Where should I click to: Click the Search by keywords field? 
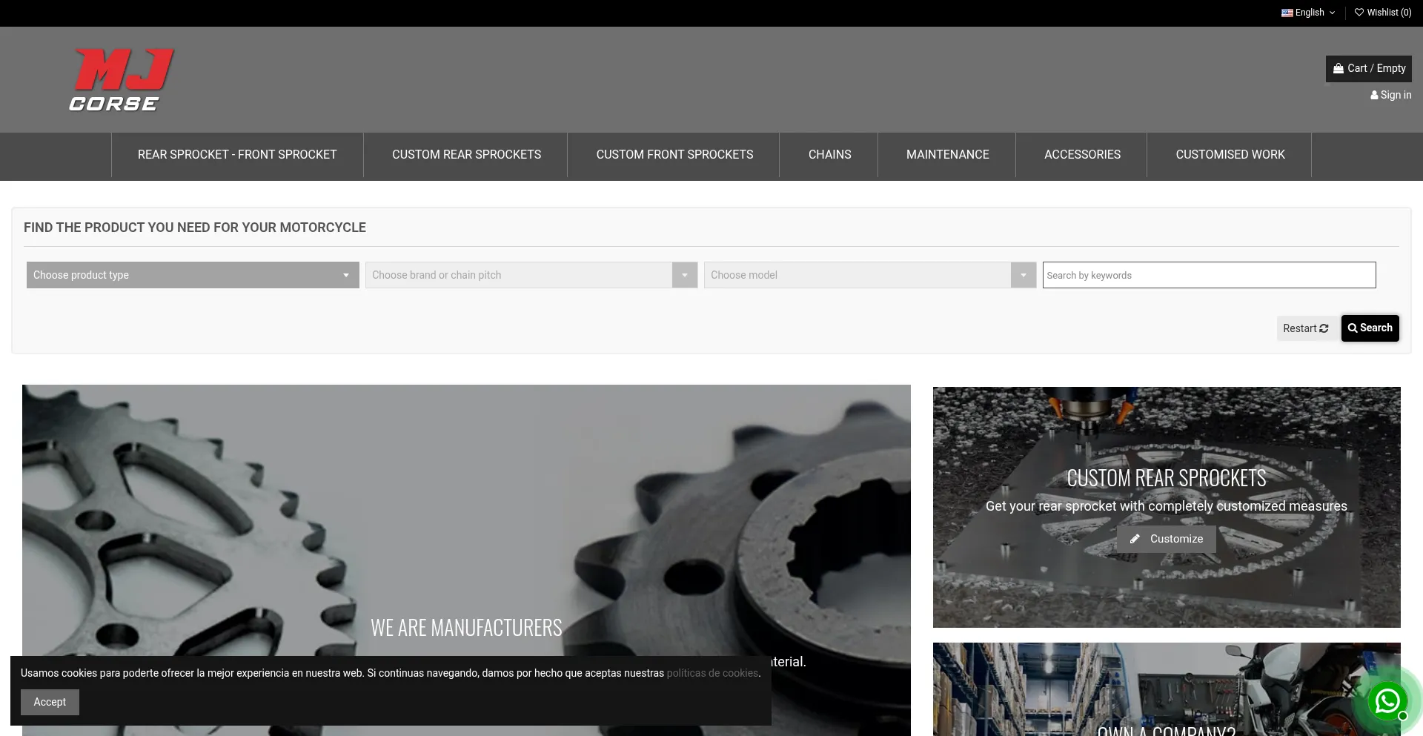tap(1208, 275)
